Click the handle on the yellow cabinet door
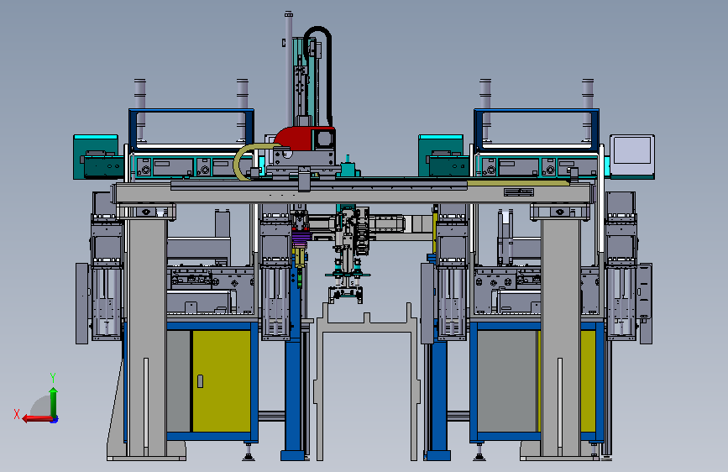Viewport: 728px width, 472px height. pos(200,381)
